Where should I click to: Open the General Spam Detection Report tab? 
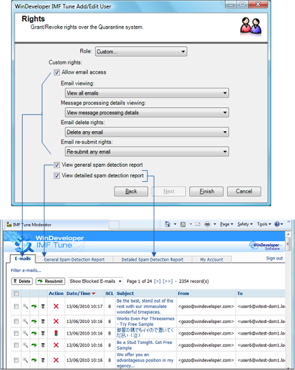tap(74, 260)
